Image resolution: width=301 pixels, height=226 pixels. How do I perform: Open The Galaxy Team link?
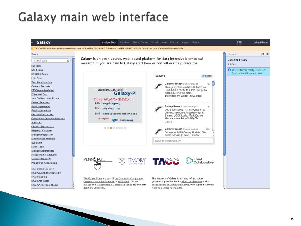[x=93, y=179]
